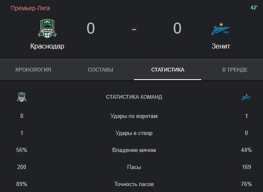
Task: Switch to the Составы tab
Action: click(100, 69)
